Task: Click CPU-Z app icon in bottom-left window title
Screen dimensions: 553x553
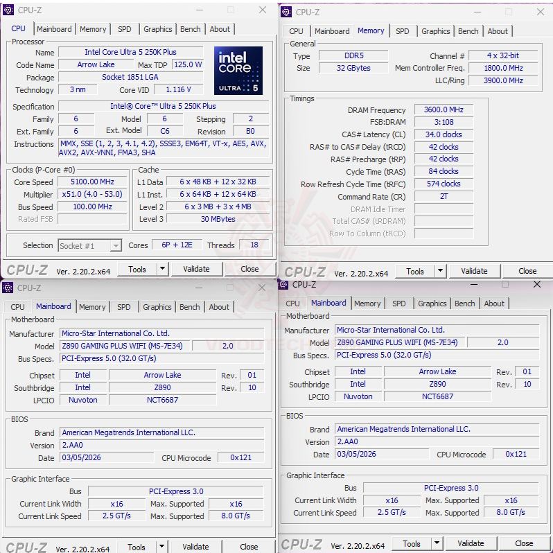Action: point(8,288)
